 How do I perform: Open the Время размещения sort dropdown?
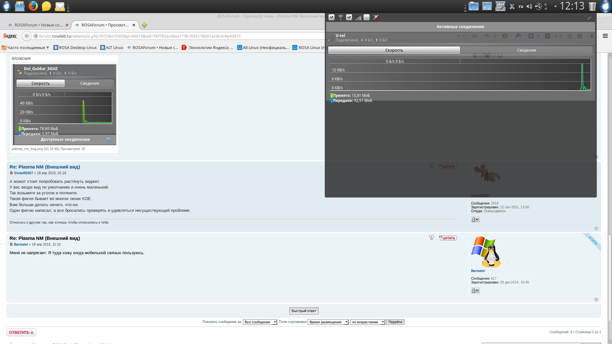(x=328, y=322)
